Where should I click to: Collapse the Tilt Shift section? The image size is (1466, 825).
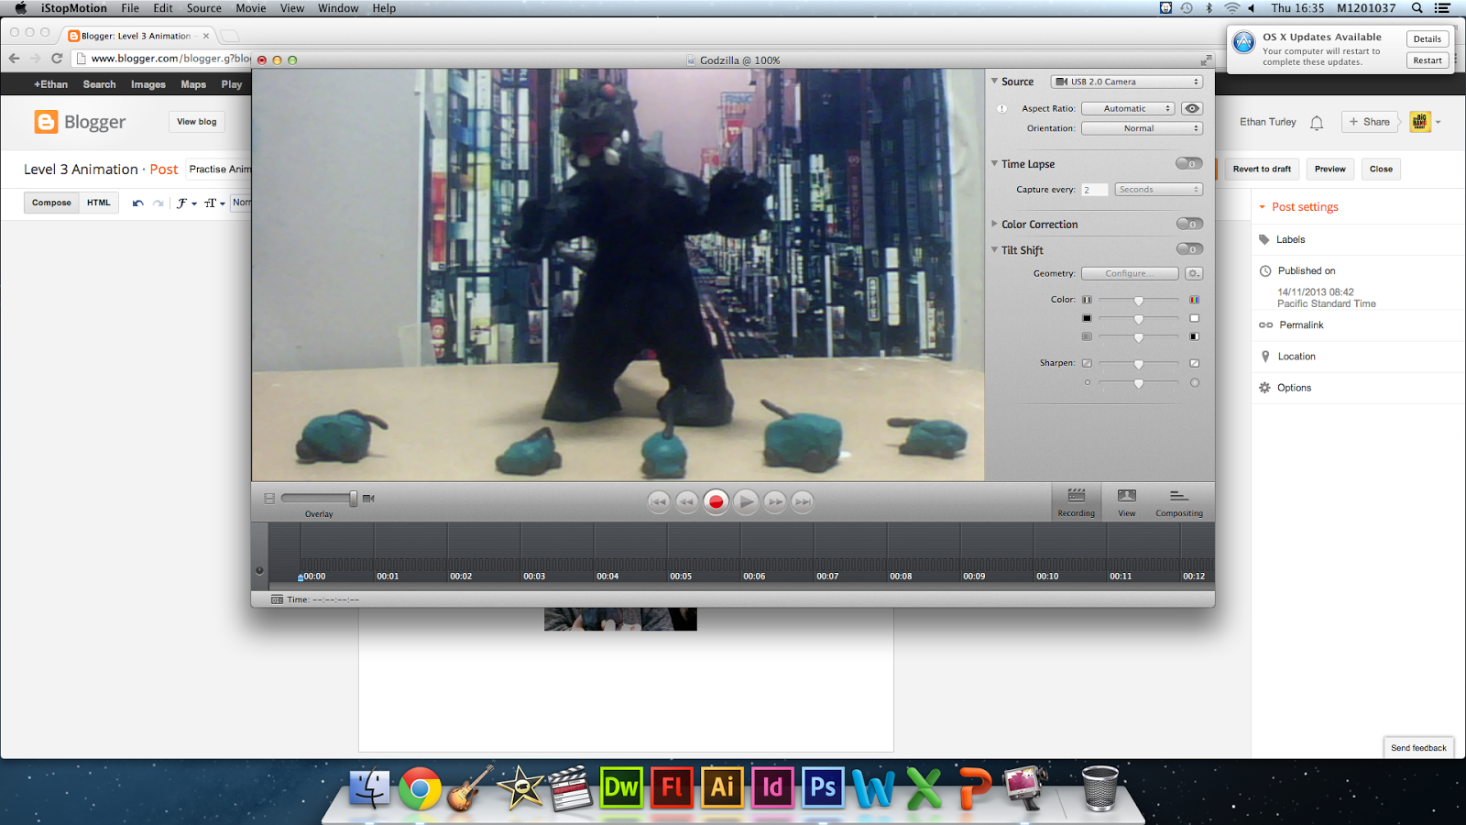pyautogui.click(x=994, y=249)
